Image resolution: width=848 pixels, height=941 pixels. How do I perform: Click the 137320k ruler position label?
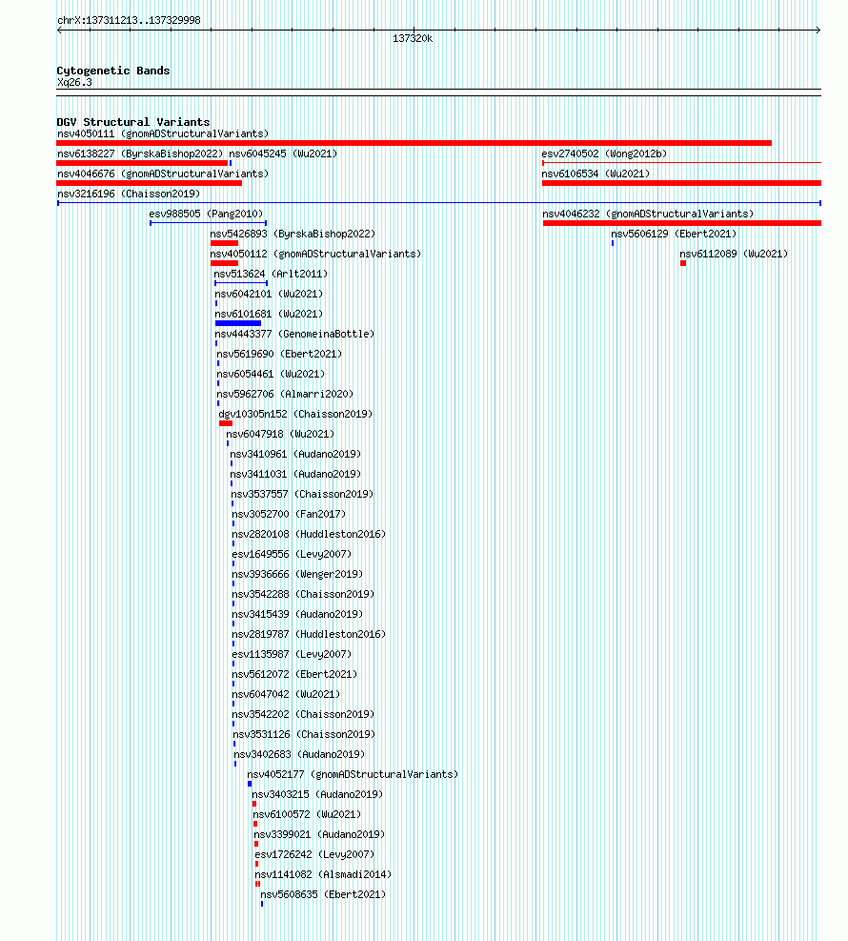pyautogui.click(x=413, y=38)
